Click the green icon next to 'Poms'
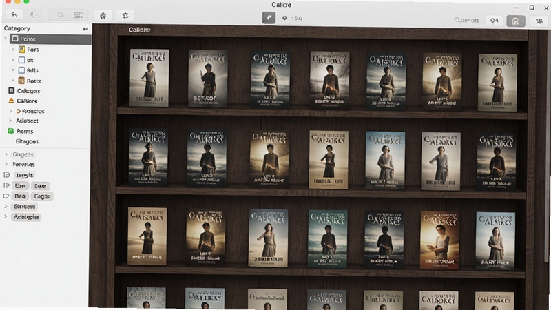This screenshot has height=310, width=551. point(11,131)
